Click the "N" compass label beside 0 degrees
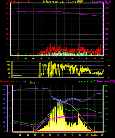This screenshot has height=138, width=115. [x=108, y=77]
